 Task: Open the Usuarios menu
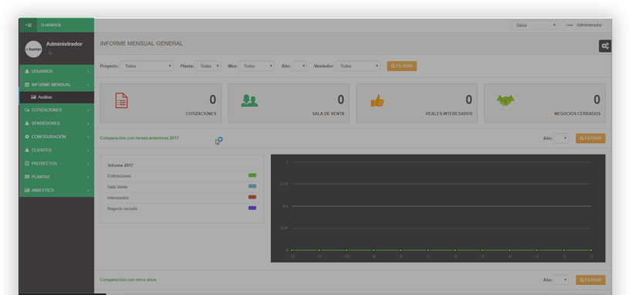click(56, 71)
